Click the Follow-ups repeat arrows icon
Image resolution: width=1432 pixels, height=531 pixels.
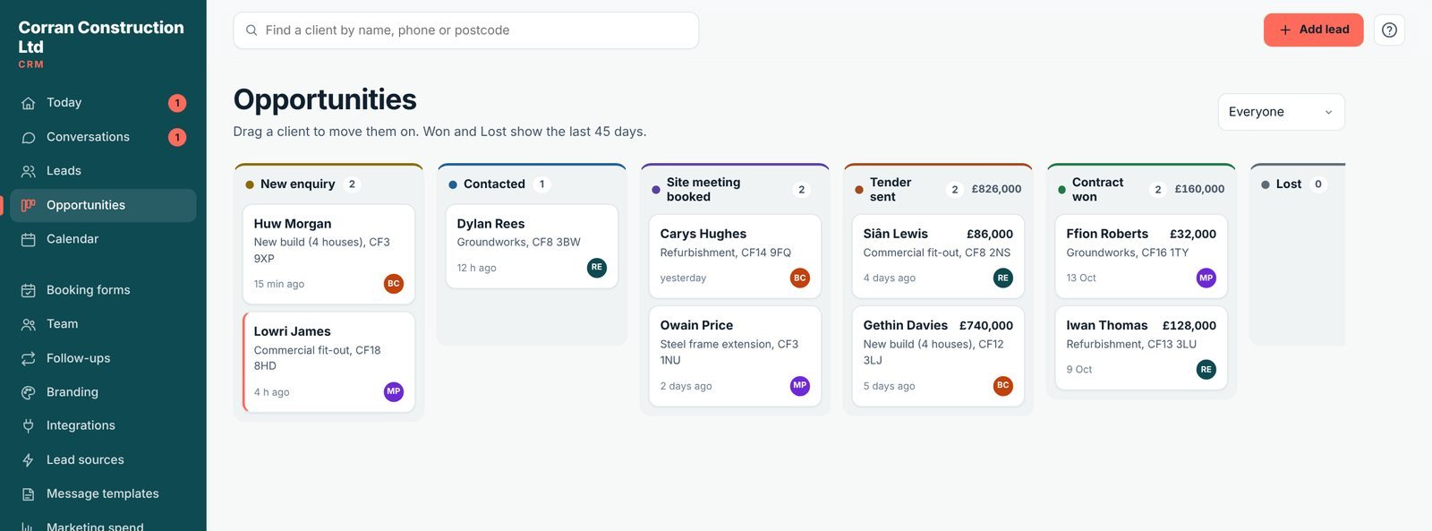(29, 358)
